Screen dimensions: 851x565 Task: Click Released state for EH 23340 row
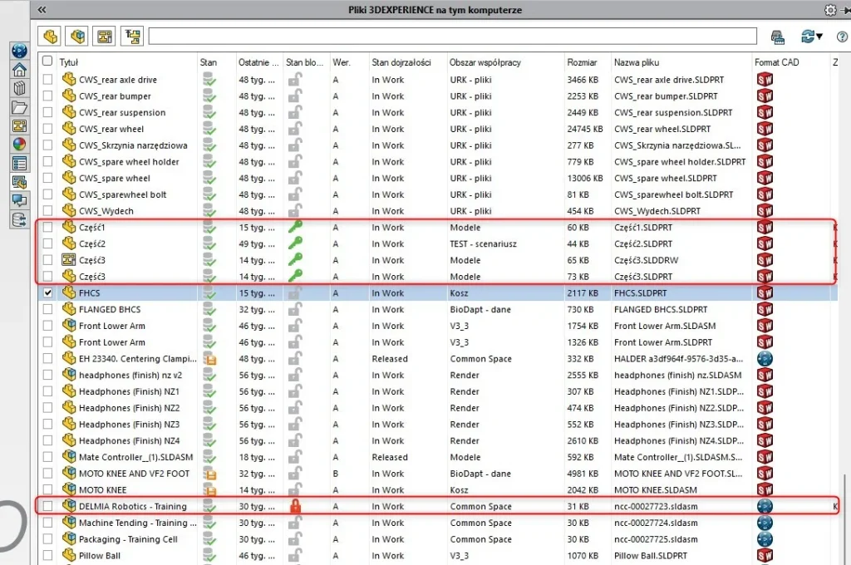(390, 359)
